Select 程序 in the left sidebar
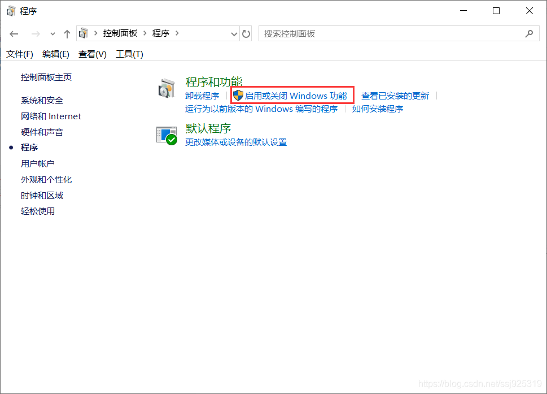 pyautogui.click(x=29, y=148)
